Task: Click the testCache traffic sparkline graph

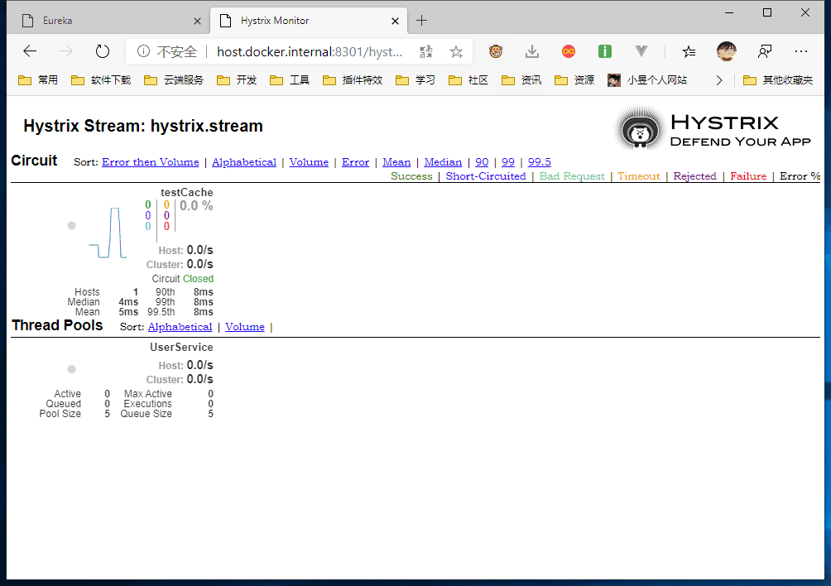Action: (x=108, y=233)
